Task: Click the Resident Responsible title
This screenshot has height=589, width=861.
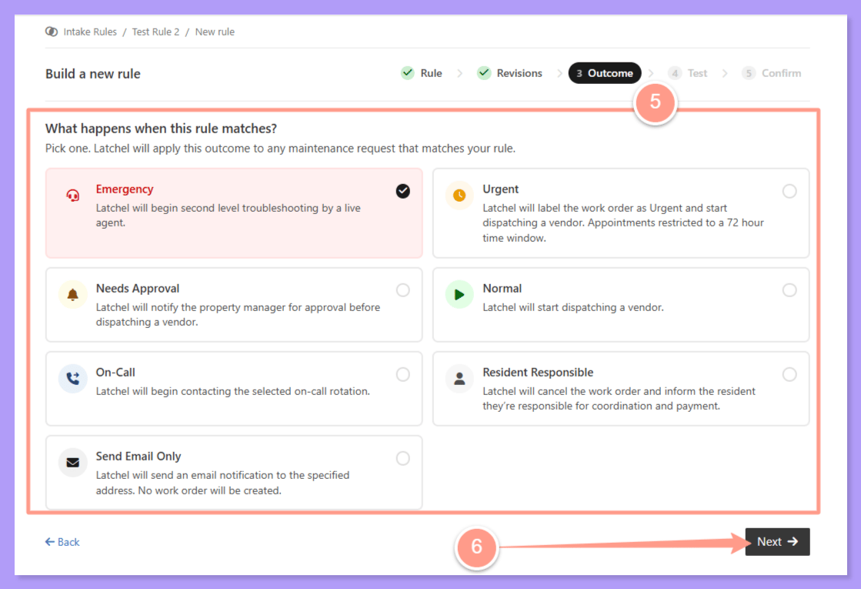Action: pos(538,373)
